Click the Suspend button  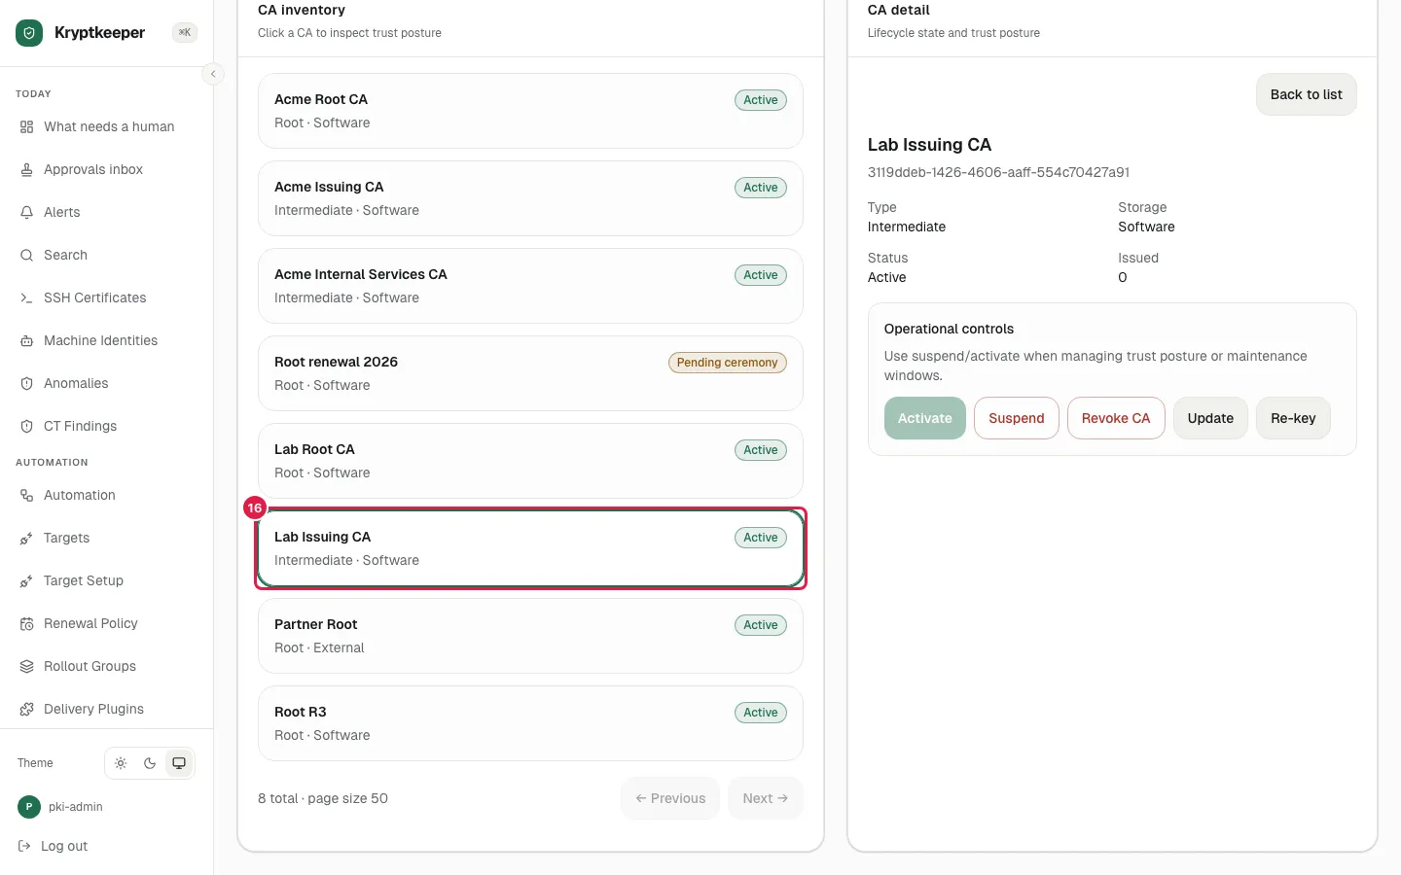[x=1016, y=418]
